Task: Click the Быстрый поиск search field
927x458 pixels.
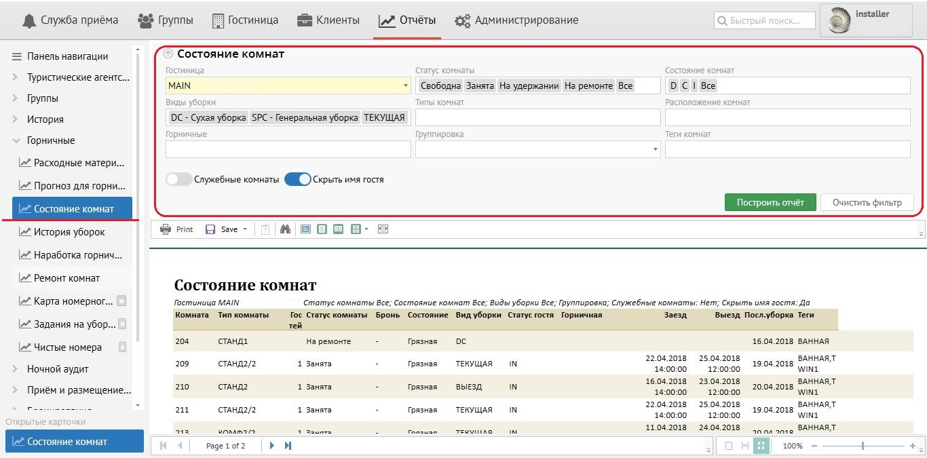Action: point(765,21)
